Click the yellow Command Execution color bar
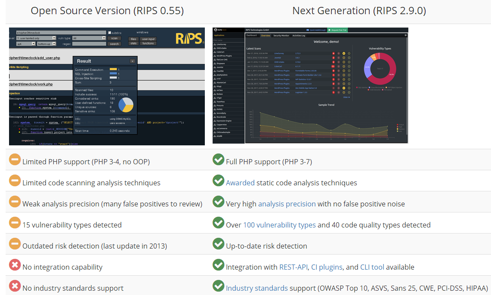Image resolution: width=491 pixels, height=295 pixels. click(113, 69)
